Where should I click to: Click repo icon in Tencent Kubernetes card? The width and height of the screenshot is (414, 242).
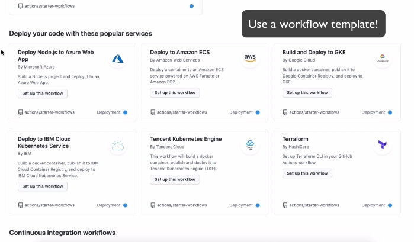pyautogui.click(x=153, y=205)
